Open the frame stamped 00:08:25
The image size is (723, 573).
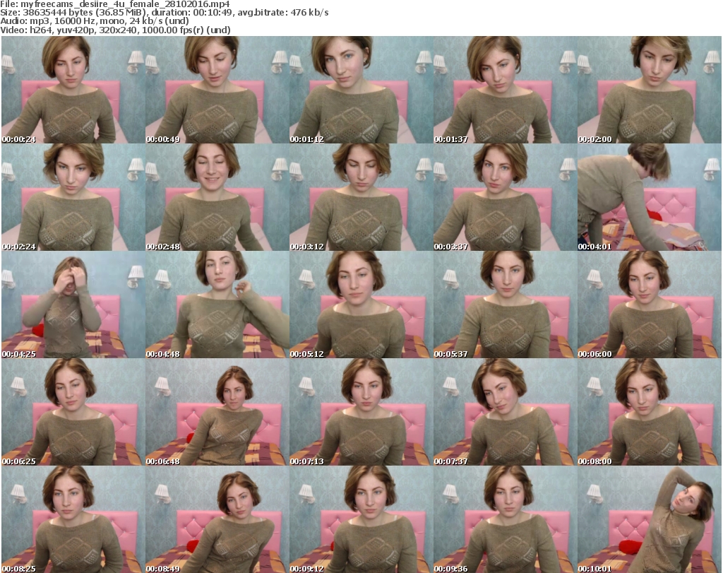73,519
